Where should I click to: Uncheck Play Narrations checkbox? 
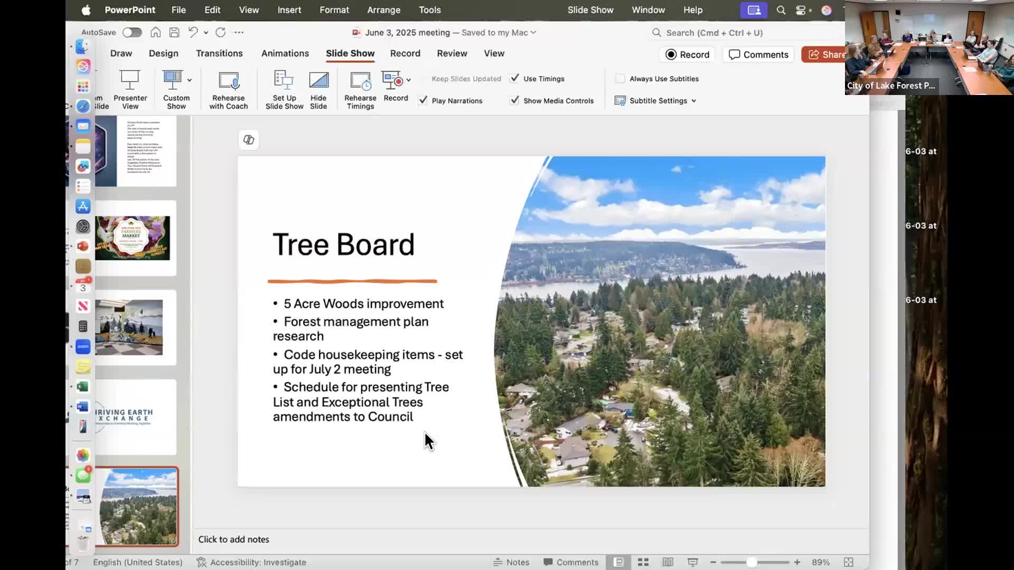click(x=423, y=100)
